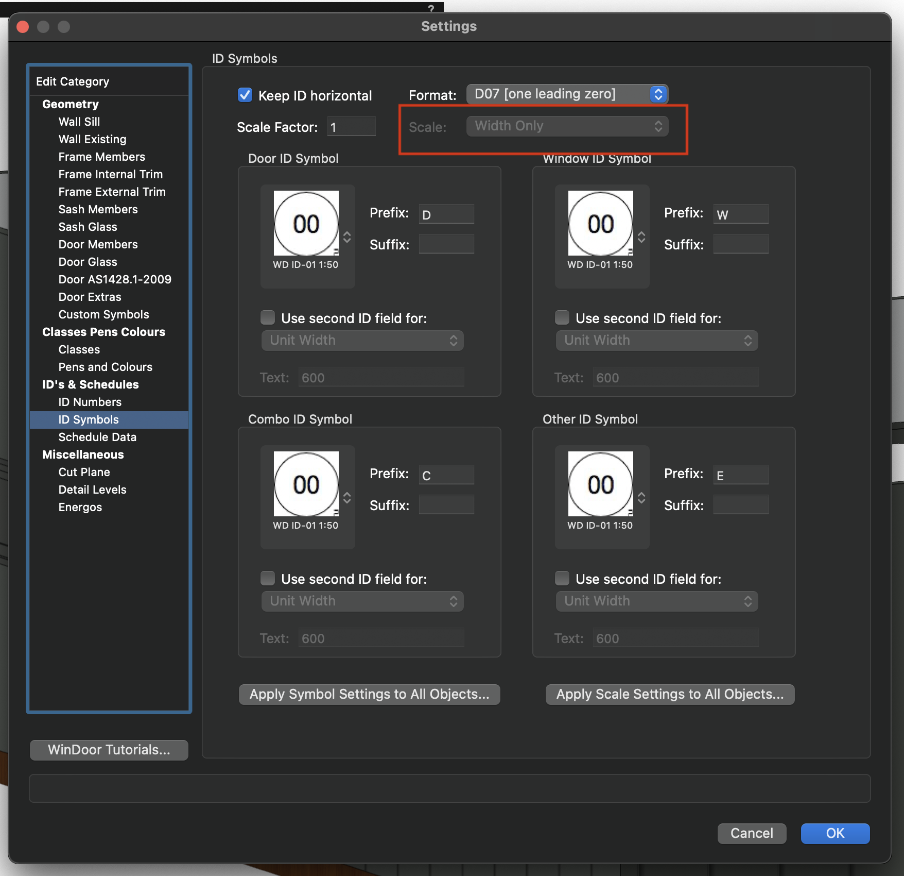Open the Format dropdown showing D07
This screenshot has height=876, width=904.
coord(567,94)
